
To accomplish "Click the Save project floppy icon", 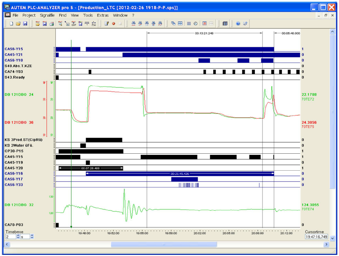I will tap(25, 23).
